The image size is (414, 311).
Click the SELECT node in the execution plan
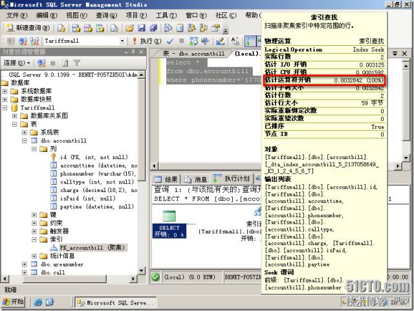[169, 224]
